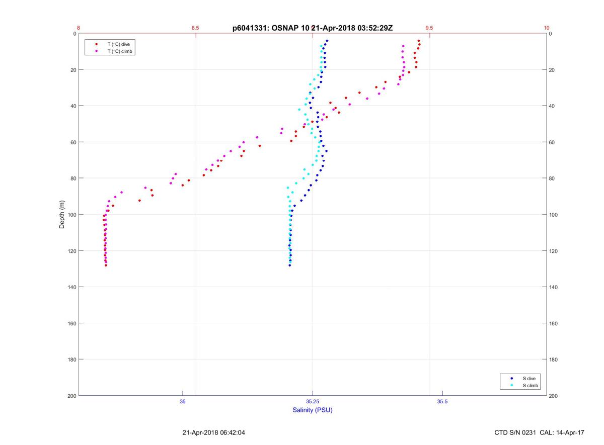Click the 'Depth (m)' axis label
The image size is (604, 445).
[x=62, y=214]
